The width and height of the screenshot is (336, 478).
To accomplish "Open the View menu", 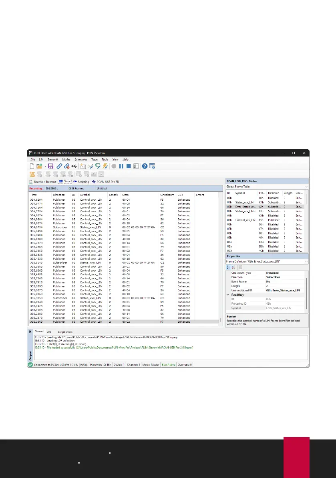I will [x=115, y=159].
